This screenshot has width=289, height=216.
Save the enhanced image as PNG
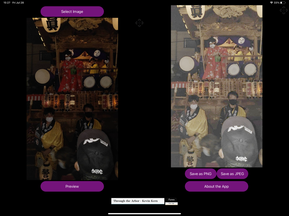point(201,174)
